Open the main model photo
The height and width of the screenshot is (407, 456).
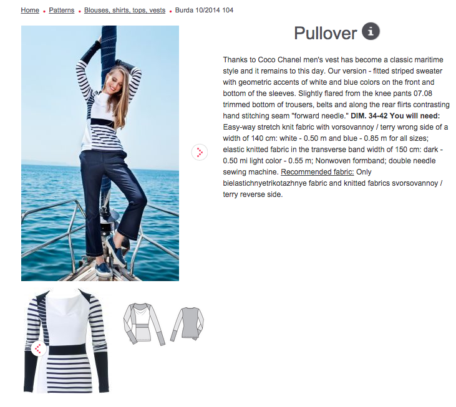pyautogui.click(x=100, y=153)
